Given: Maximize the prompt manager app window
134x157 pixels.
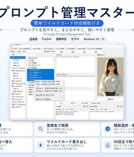Looking at the screenshot, I should [119, 44].
